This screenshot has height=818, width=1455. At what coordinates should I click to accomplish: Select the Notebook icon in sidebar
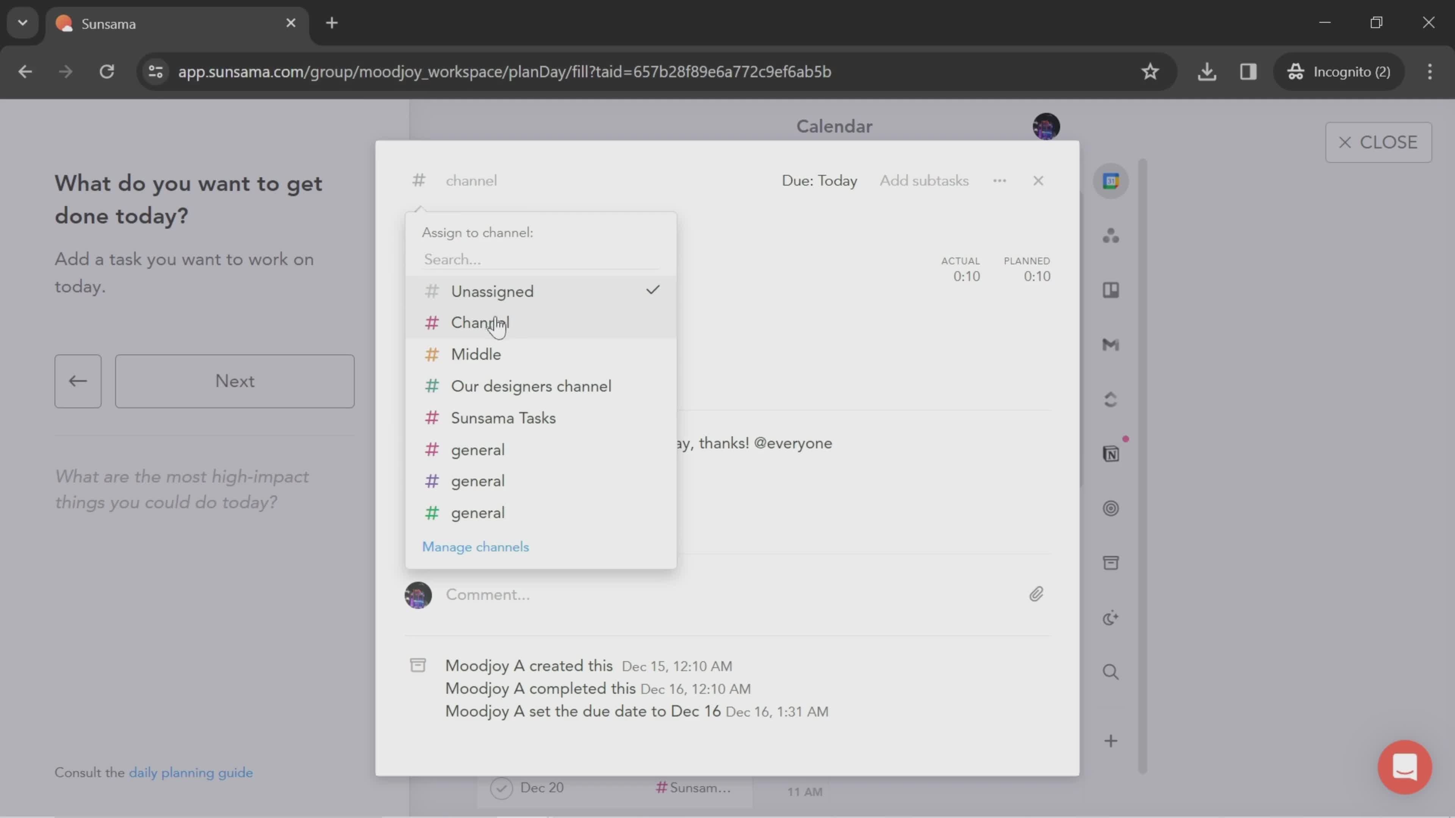(x=1111, y=453)
